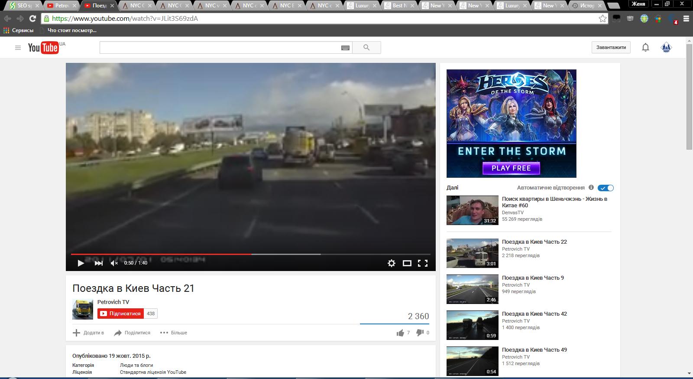693x379 pixels.
Task: Show autoplay info icon
Action: tap(591, 187)
